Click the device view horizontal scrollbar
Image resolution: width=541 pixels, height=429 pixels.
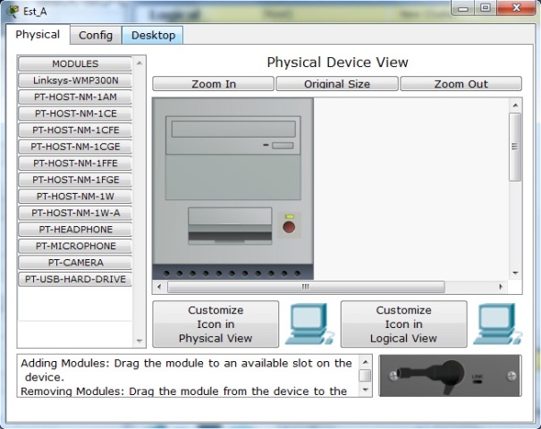click(x=304, y=287)
